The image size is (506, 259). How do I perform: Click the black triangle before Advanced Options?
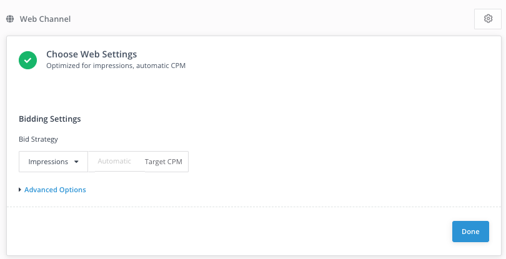pyautogui.click(x=20, y=190)
